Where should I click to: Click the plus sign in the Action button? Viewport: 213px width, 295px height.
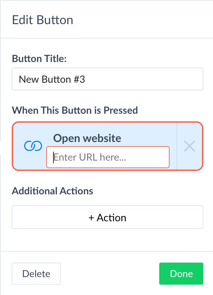click(x=91, y=218)
